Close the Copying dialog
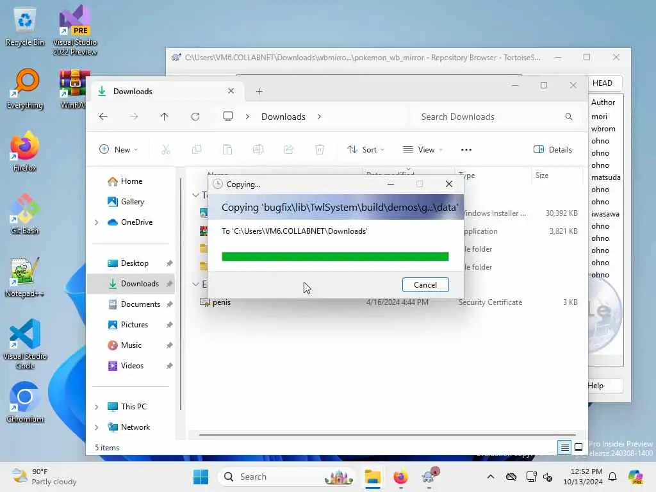 click(x=449, y=184)
